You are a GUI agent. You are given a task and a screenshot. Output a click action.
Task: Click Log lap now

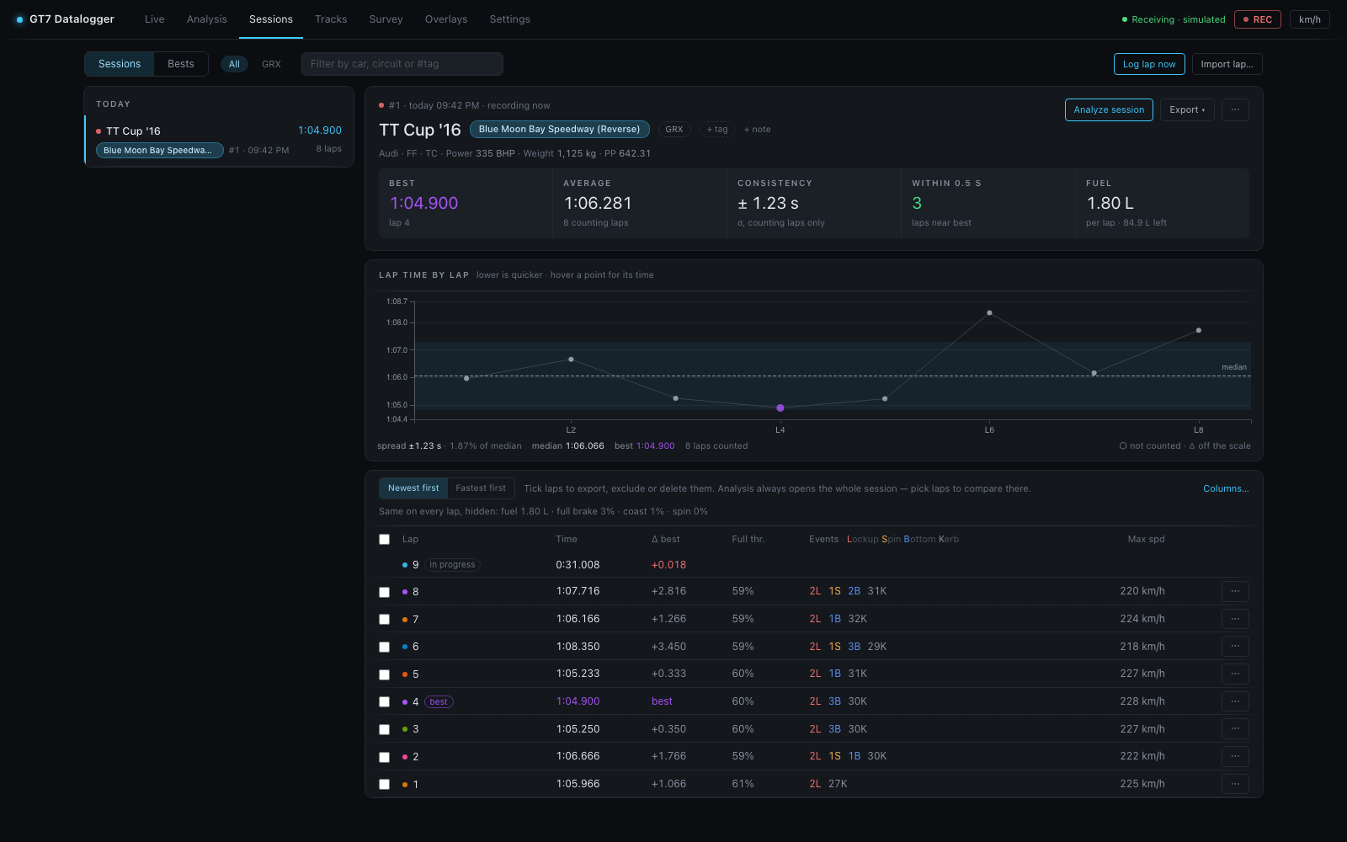[x=1149, y=64]
